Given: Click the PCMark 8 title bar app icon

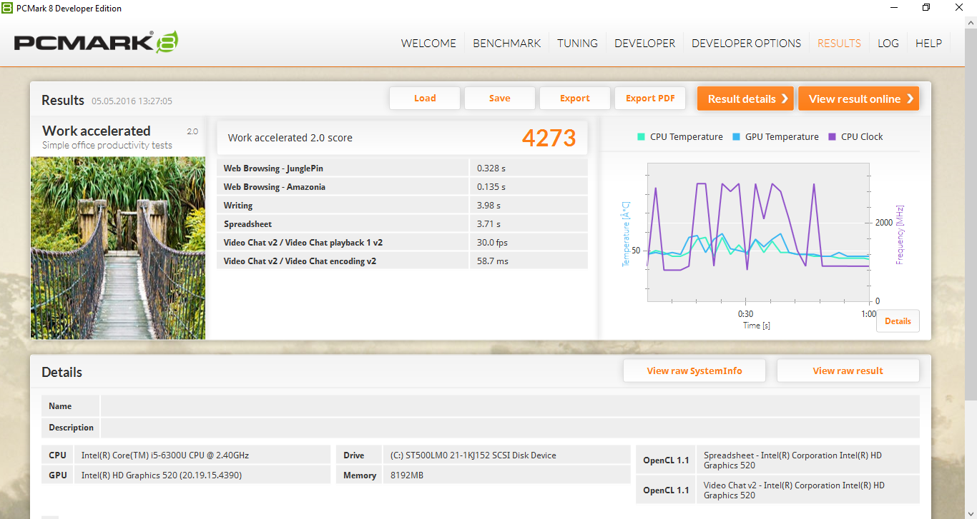Looking at the screenshot, I should (8, 9).
